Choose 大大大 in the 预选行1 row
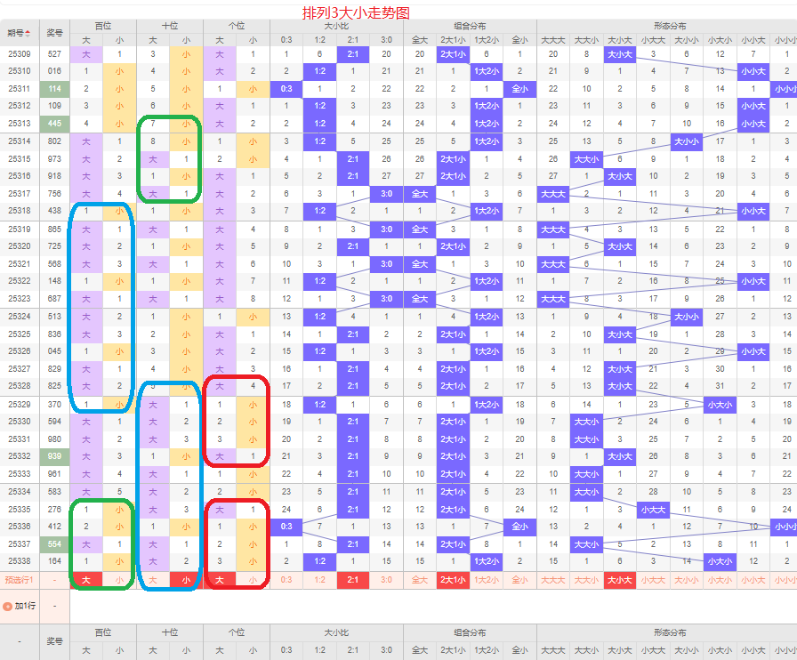The image size is (797, 660). 553,580
